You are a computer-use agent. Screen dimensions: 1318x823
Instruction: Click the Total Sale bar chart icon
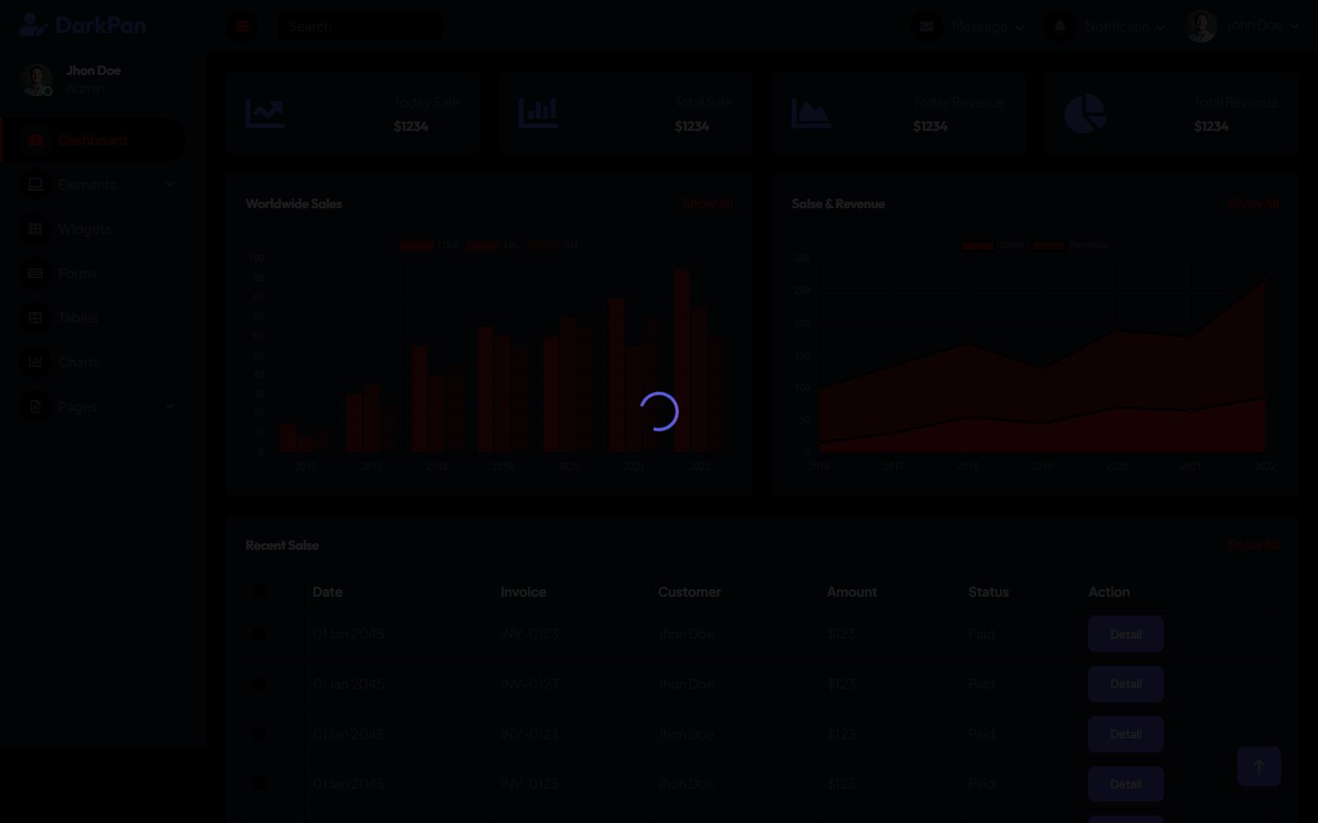(x=539, y=114)
